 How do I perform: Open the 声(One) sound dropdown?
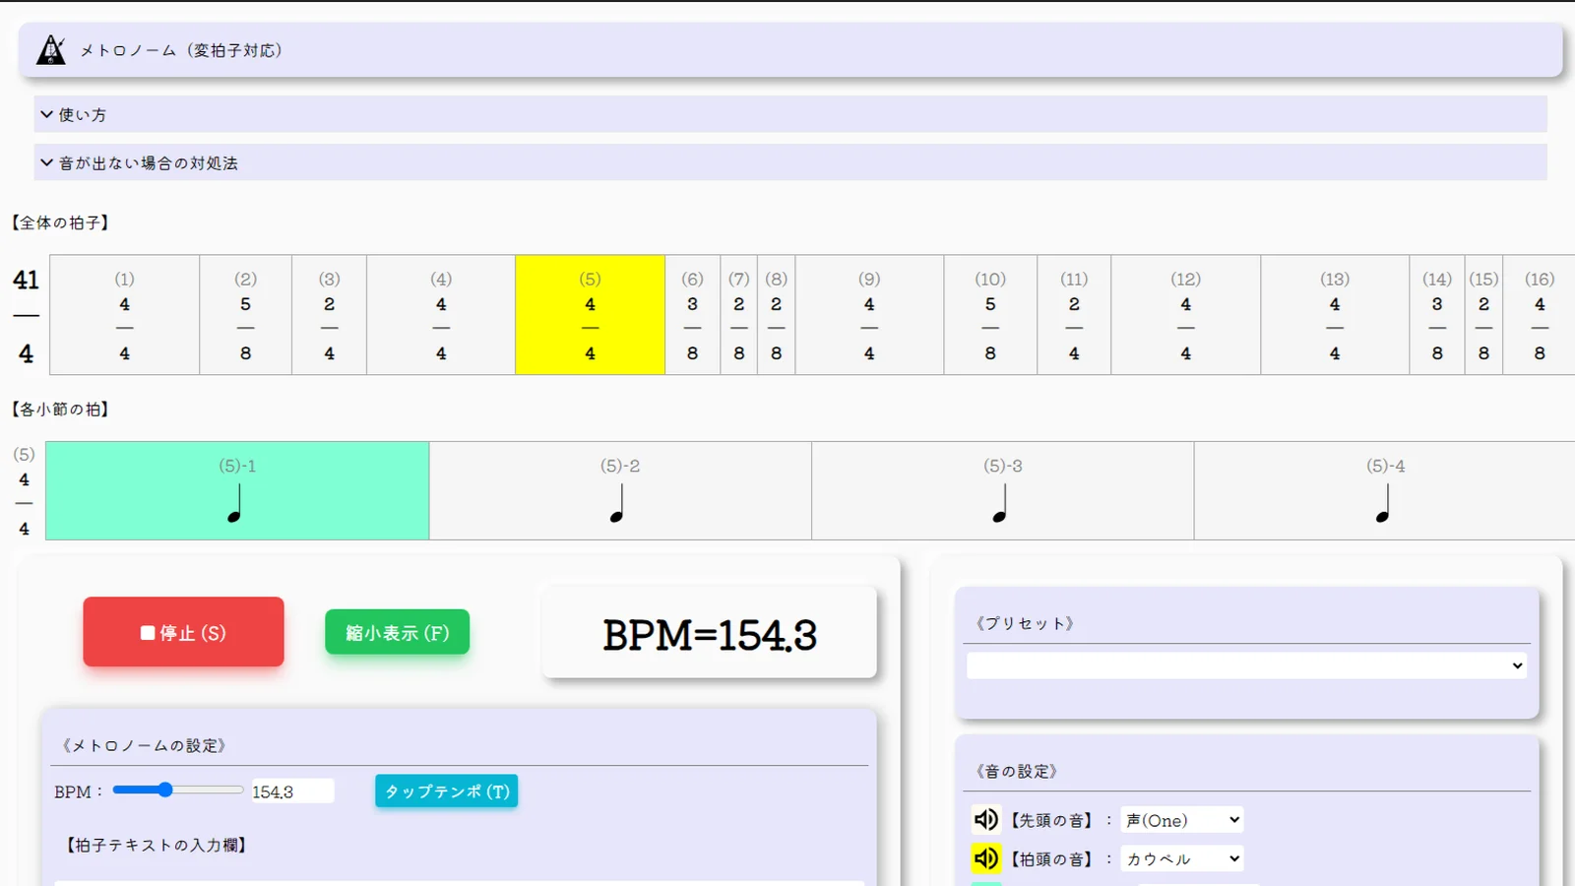(x=1182, y=820)
